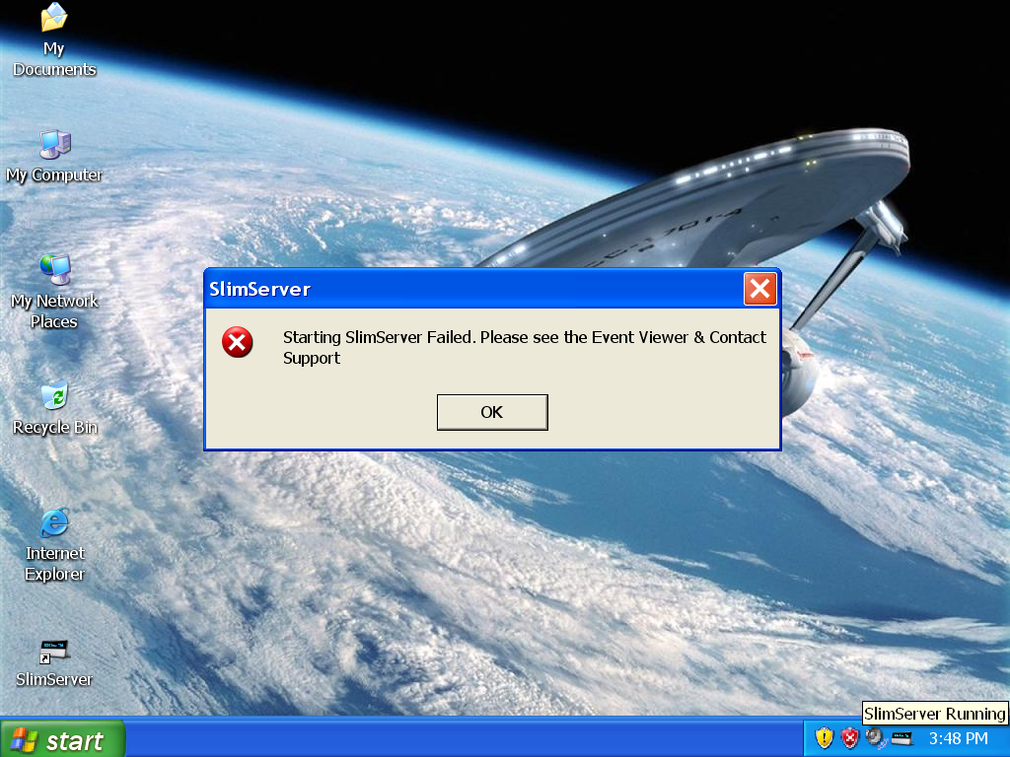Open the red shield security alert icon
The image size is (1010, 757).
(x=849, y=737)
